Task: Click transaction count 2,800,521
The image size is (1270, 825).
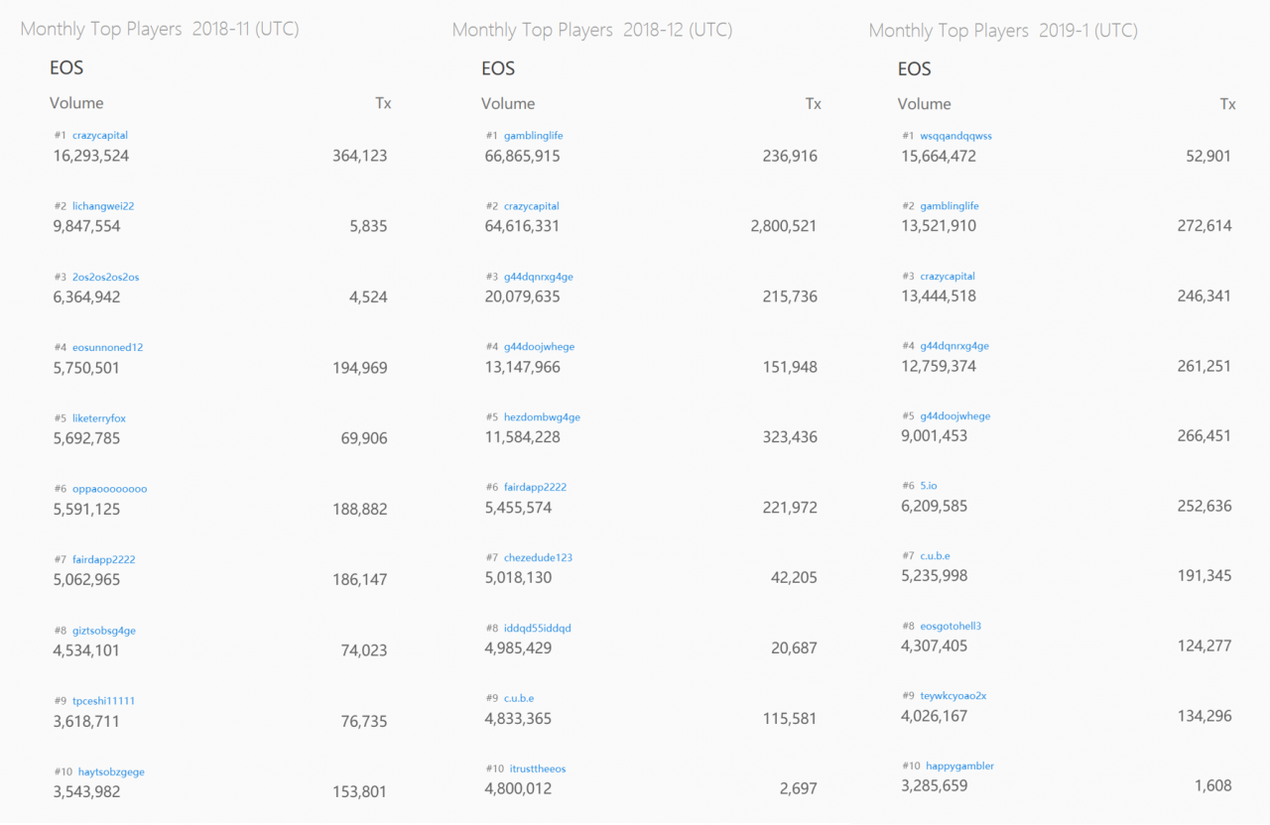Action: click(x=784, y=226)
